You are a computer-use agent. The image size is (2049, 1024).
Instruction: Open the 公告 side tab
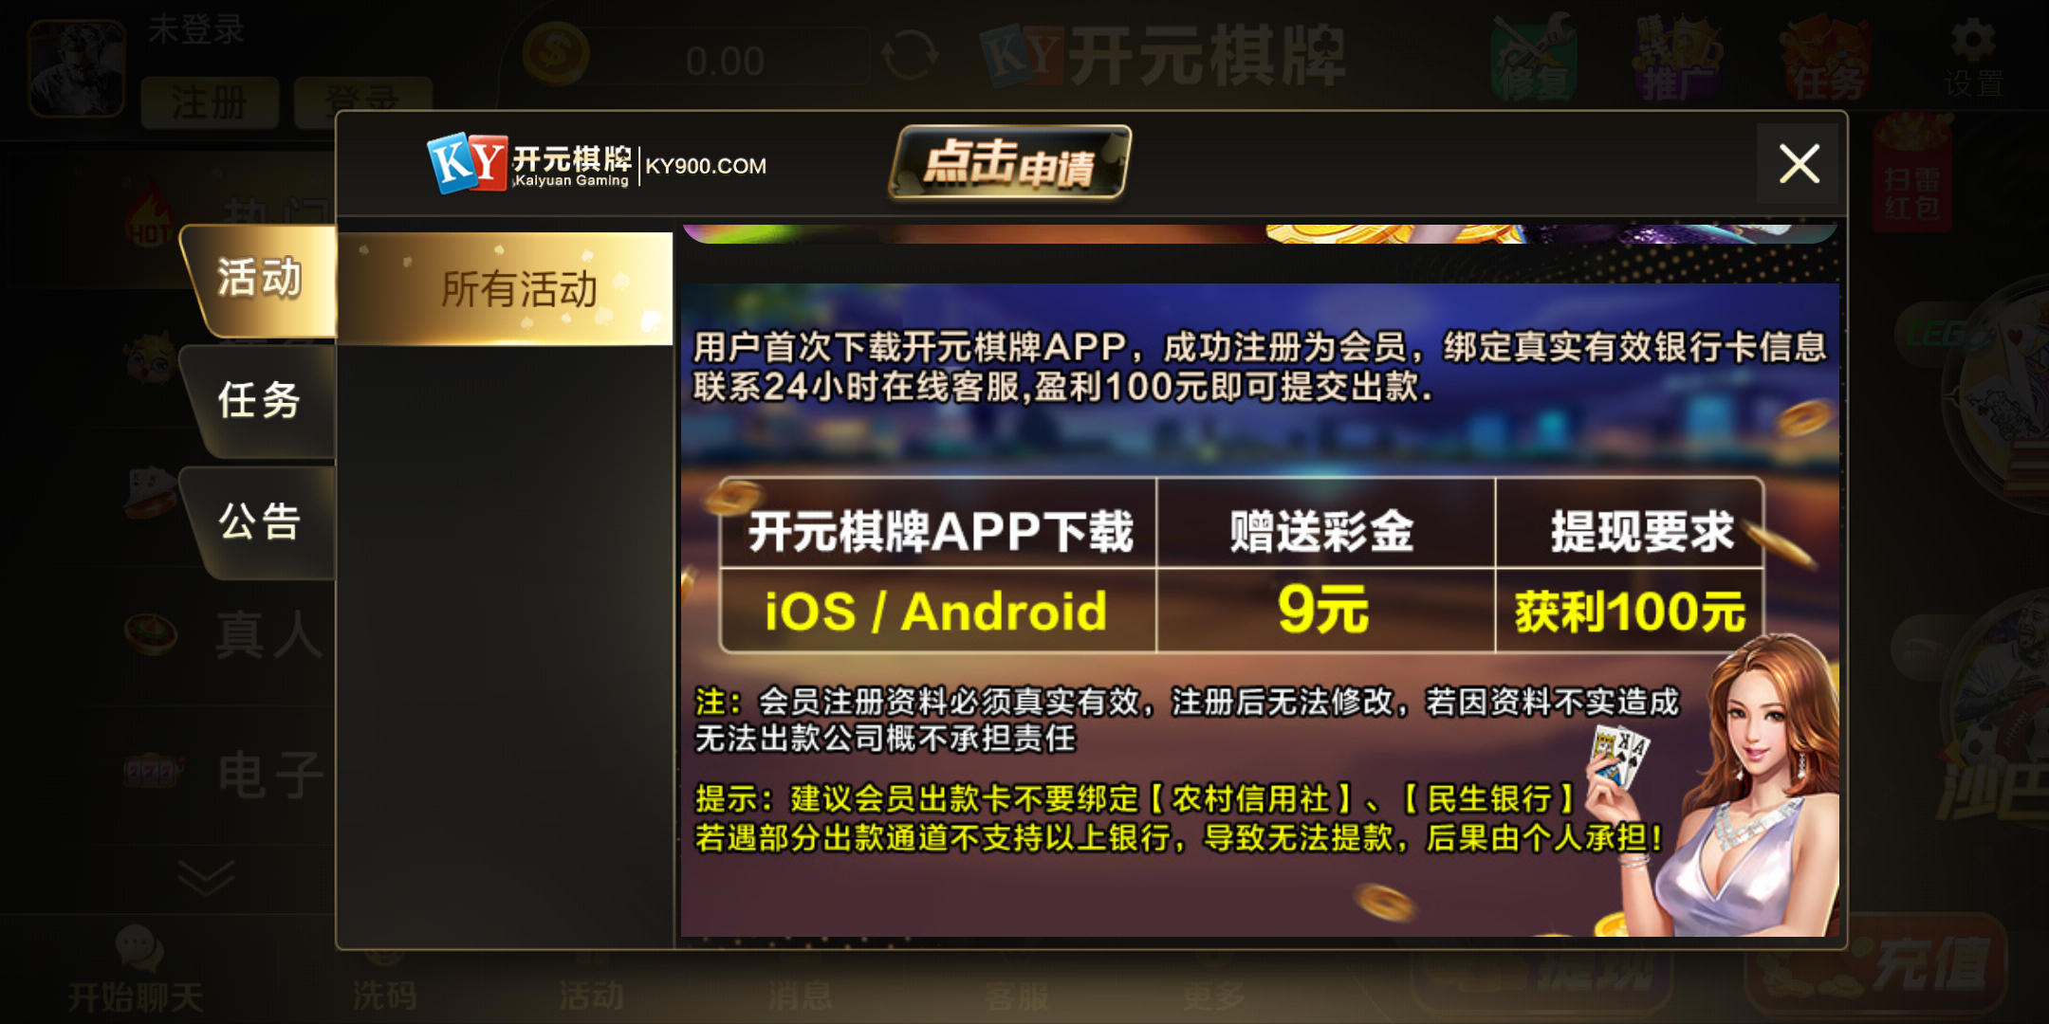click(x=259, y=522)
